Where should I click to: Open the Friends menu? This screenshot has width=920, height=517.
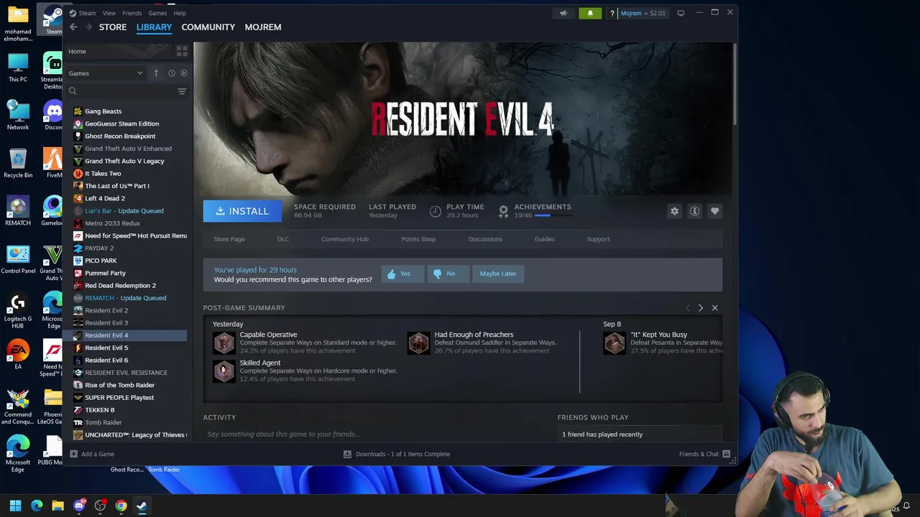point(132,13)
